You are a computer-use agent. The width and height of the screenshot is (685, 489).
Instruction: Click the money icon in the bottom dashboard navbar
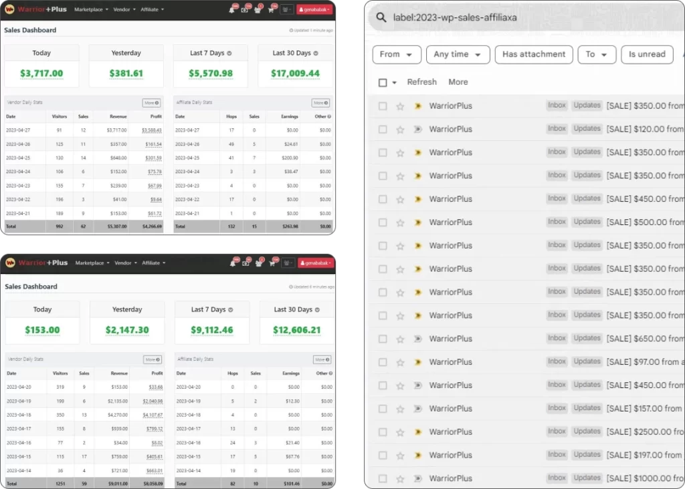tap(246, 263)
